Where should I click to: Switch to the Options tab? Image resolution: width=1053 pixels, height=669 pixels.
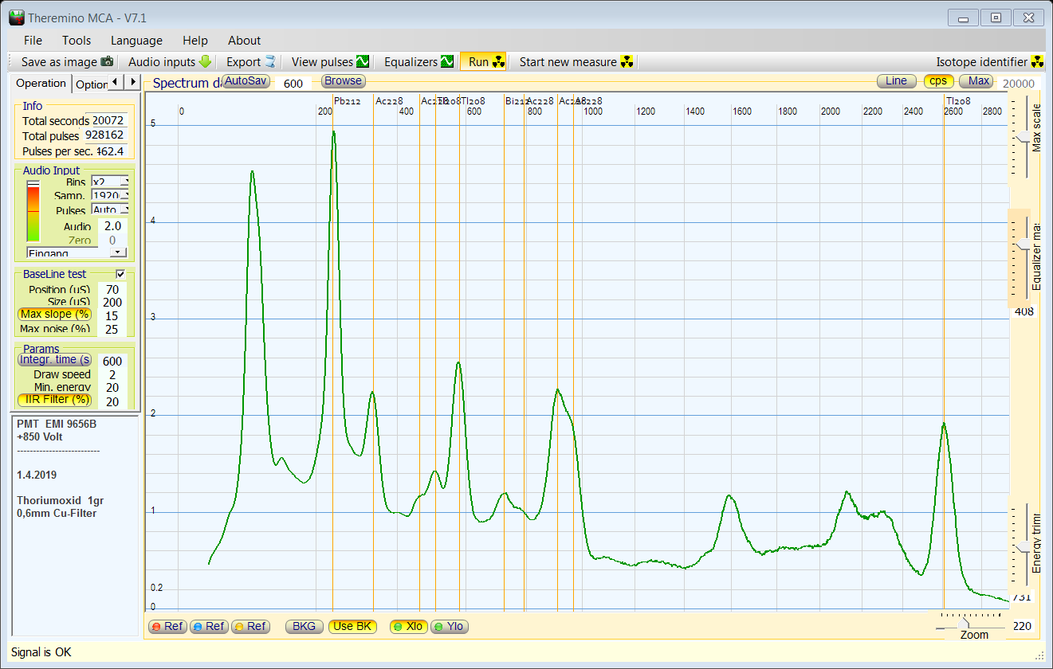click(x=91, y=84)
